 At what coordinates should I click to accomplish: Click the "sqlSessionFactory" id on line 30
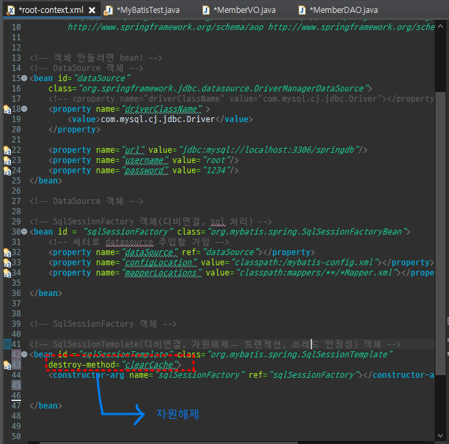[x=128, y=232]
